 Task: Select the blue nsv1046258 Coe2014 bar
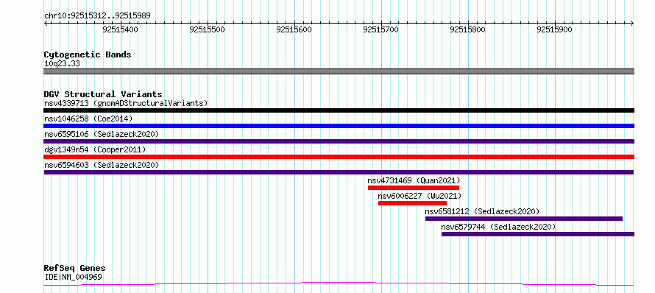click(339, 126)
